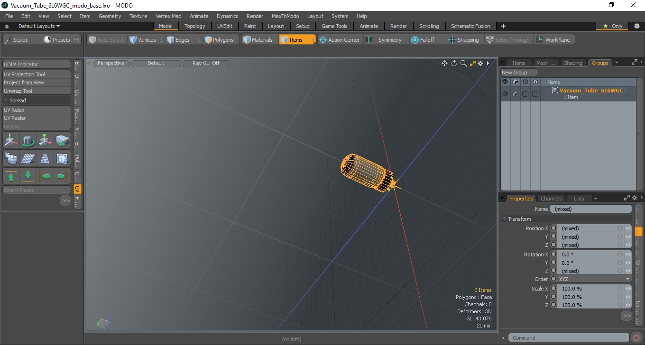645x345 pixels.
Task: Tick the first checkbox in Vacuum_Tube_6L6WGC row
Action: pyautogui.click(x=525, y=94)
